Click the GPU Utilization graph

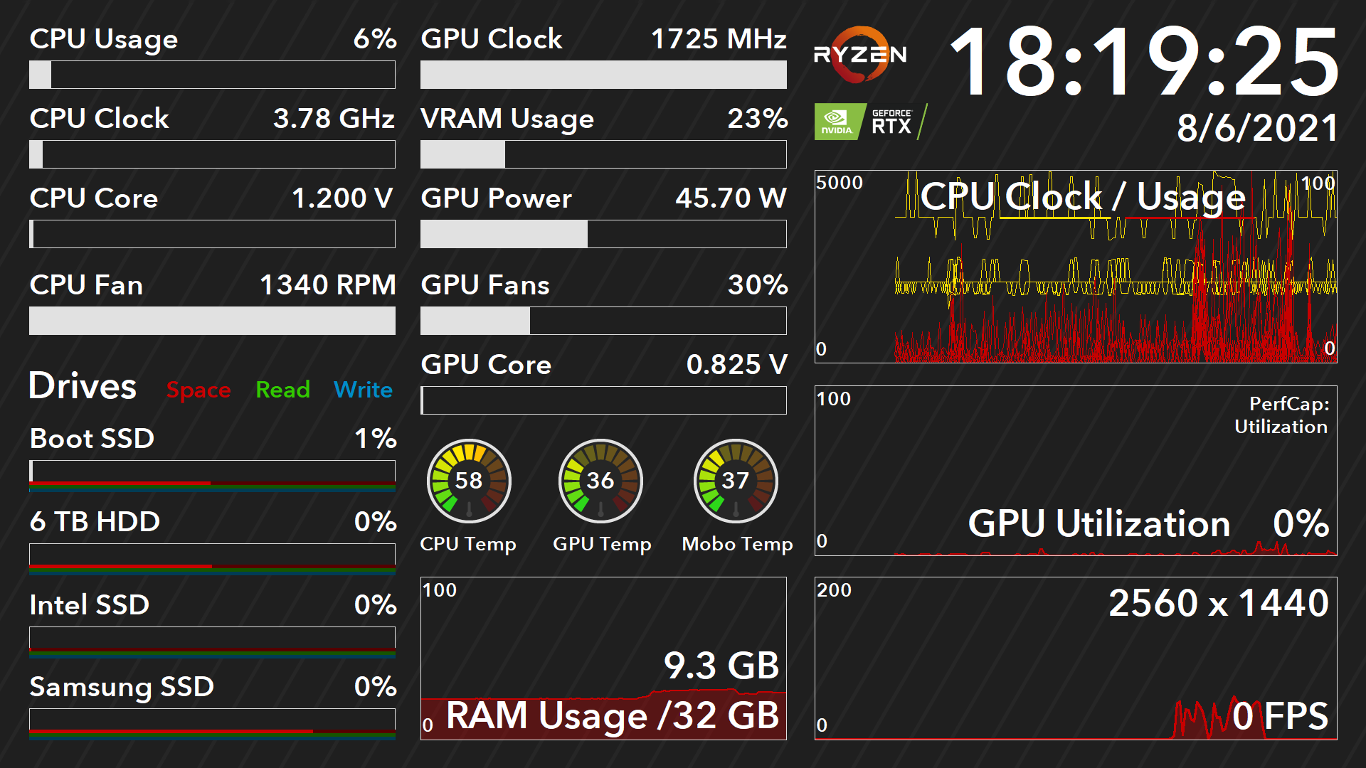point(1076,470)
